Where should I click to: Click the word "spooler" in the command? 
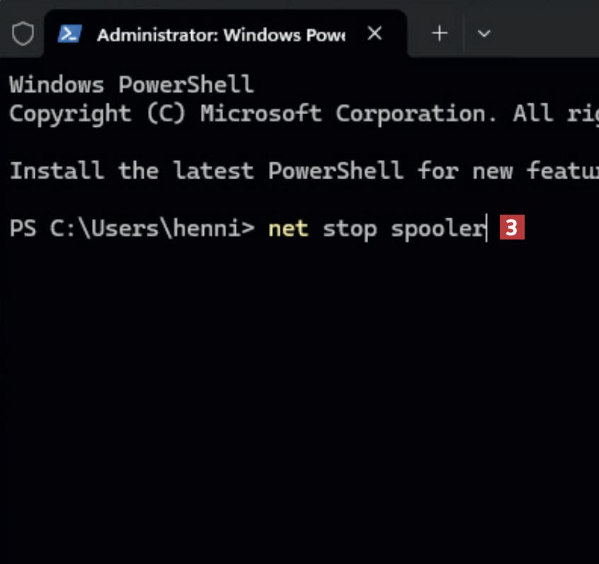pos(438,229)
